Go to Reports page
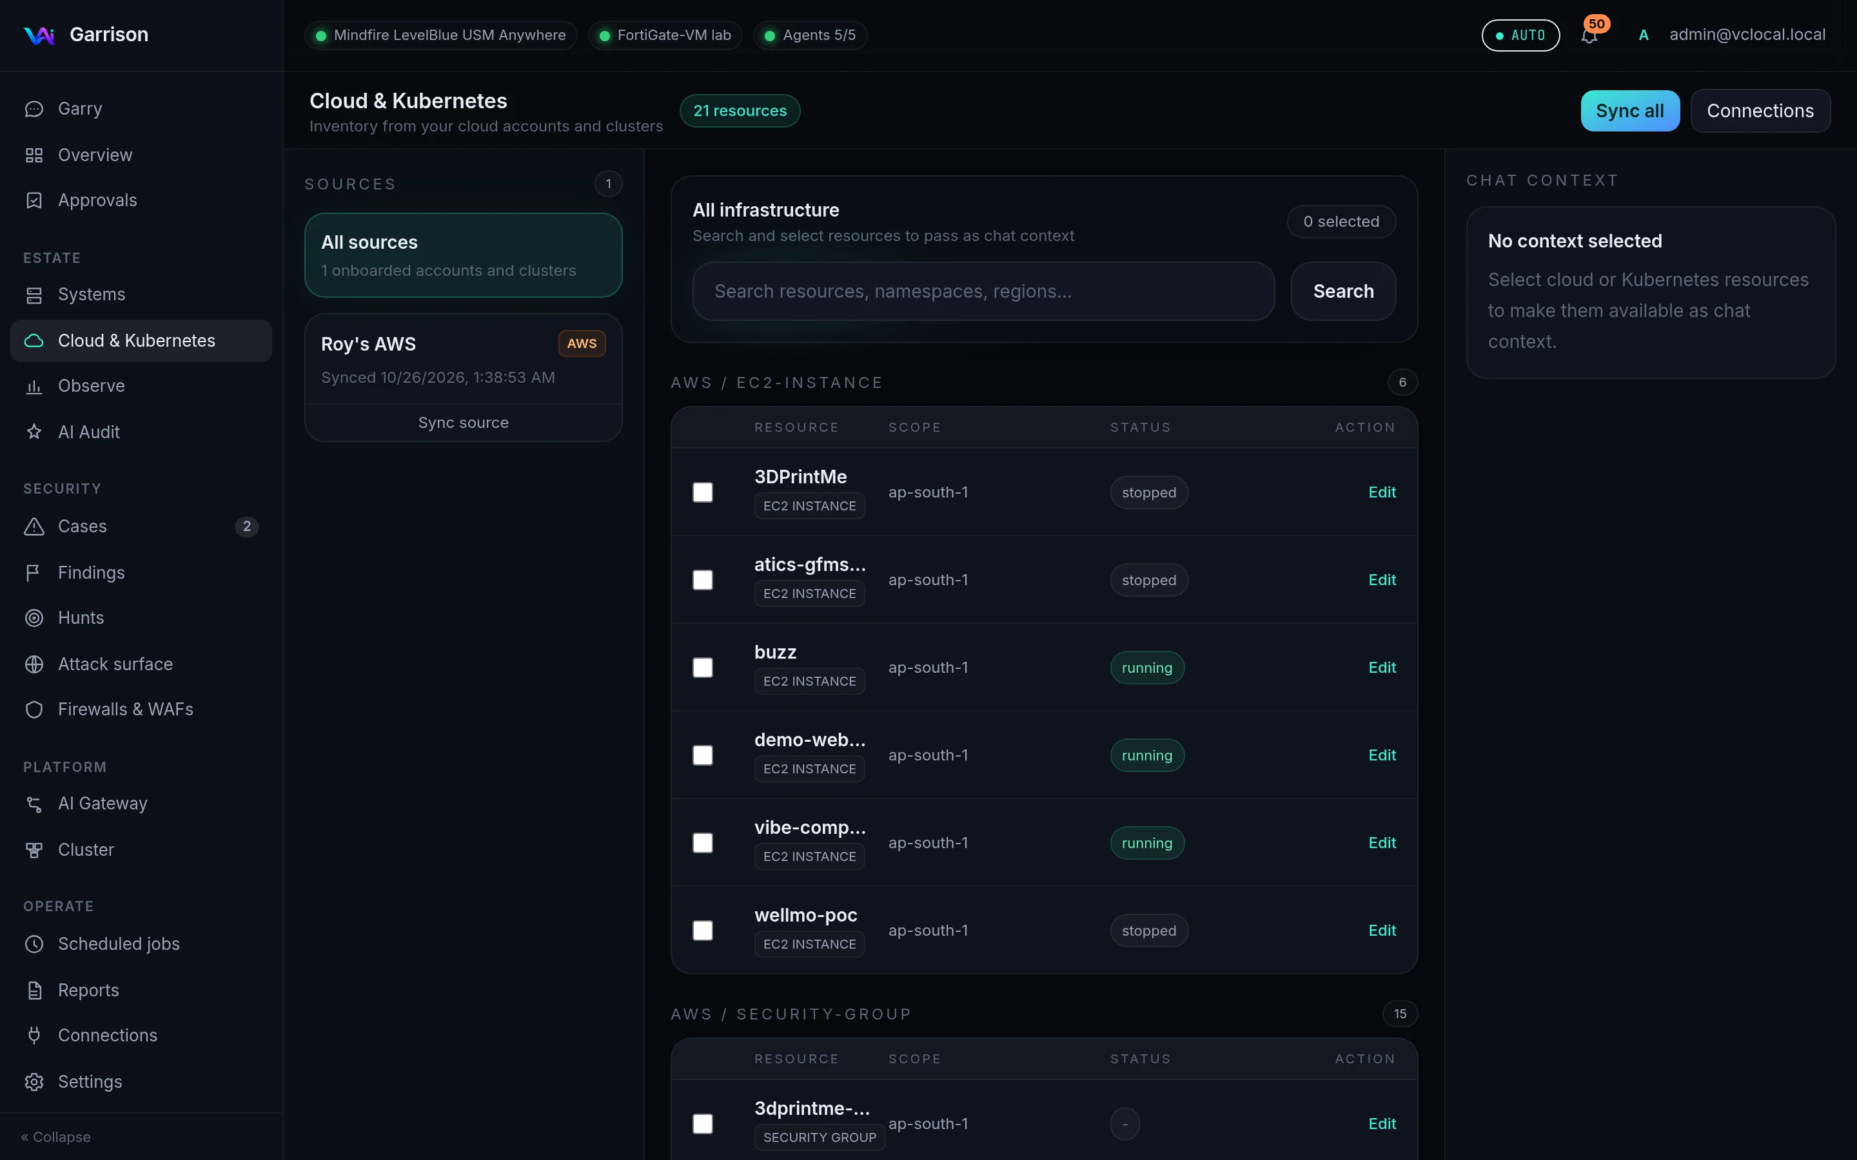The width and height of the screenshot is (1857, 1160). [141, 990]
